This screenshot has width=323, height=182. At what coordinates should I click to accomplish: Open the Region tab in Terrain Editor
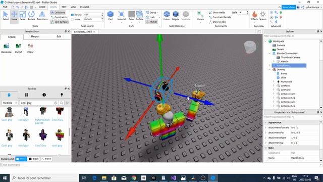click(35, 36)
